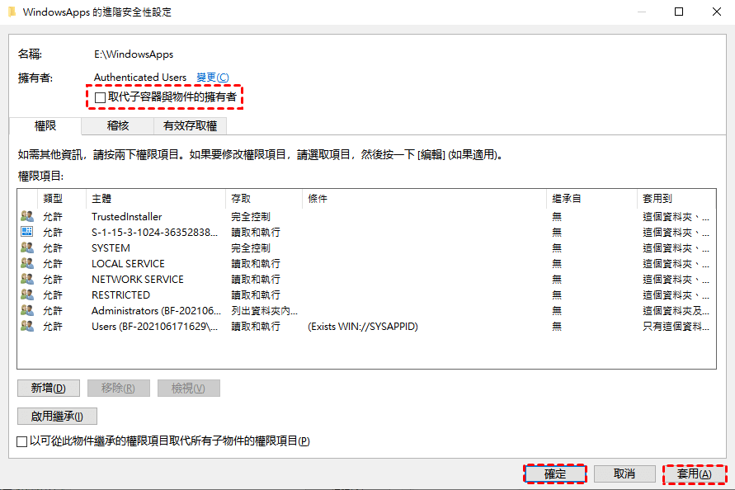Click the 套用(A) button
The width and height of the screenshot is (735, 490).
(695, 474)
